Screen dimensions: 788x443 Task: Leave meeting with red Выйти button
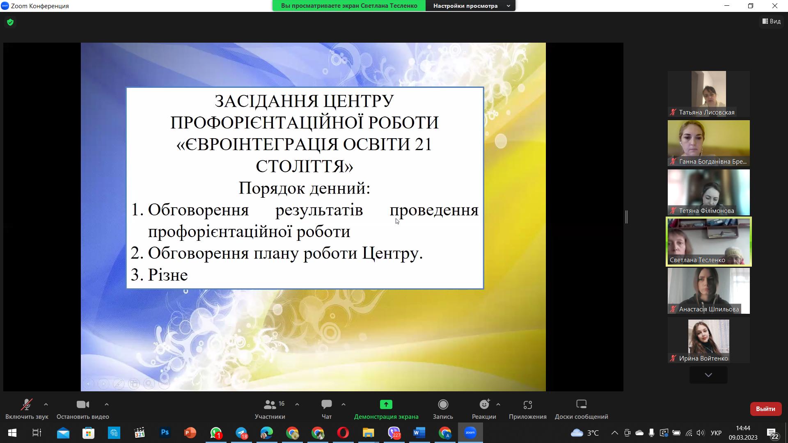765,409
